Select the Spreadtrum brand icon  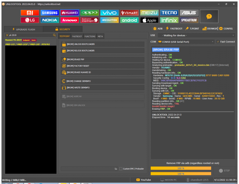[x=189, y=20]
